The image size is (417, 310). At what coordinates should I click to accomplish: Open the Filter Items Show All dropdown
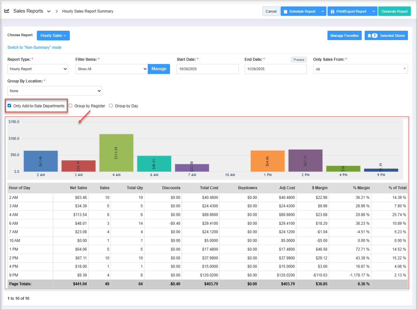[x=112, y=69]
